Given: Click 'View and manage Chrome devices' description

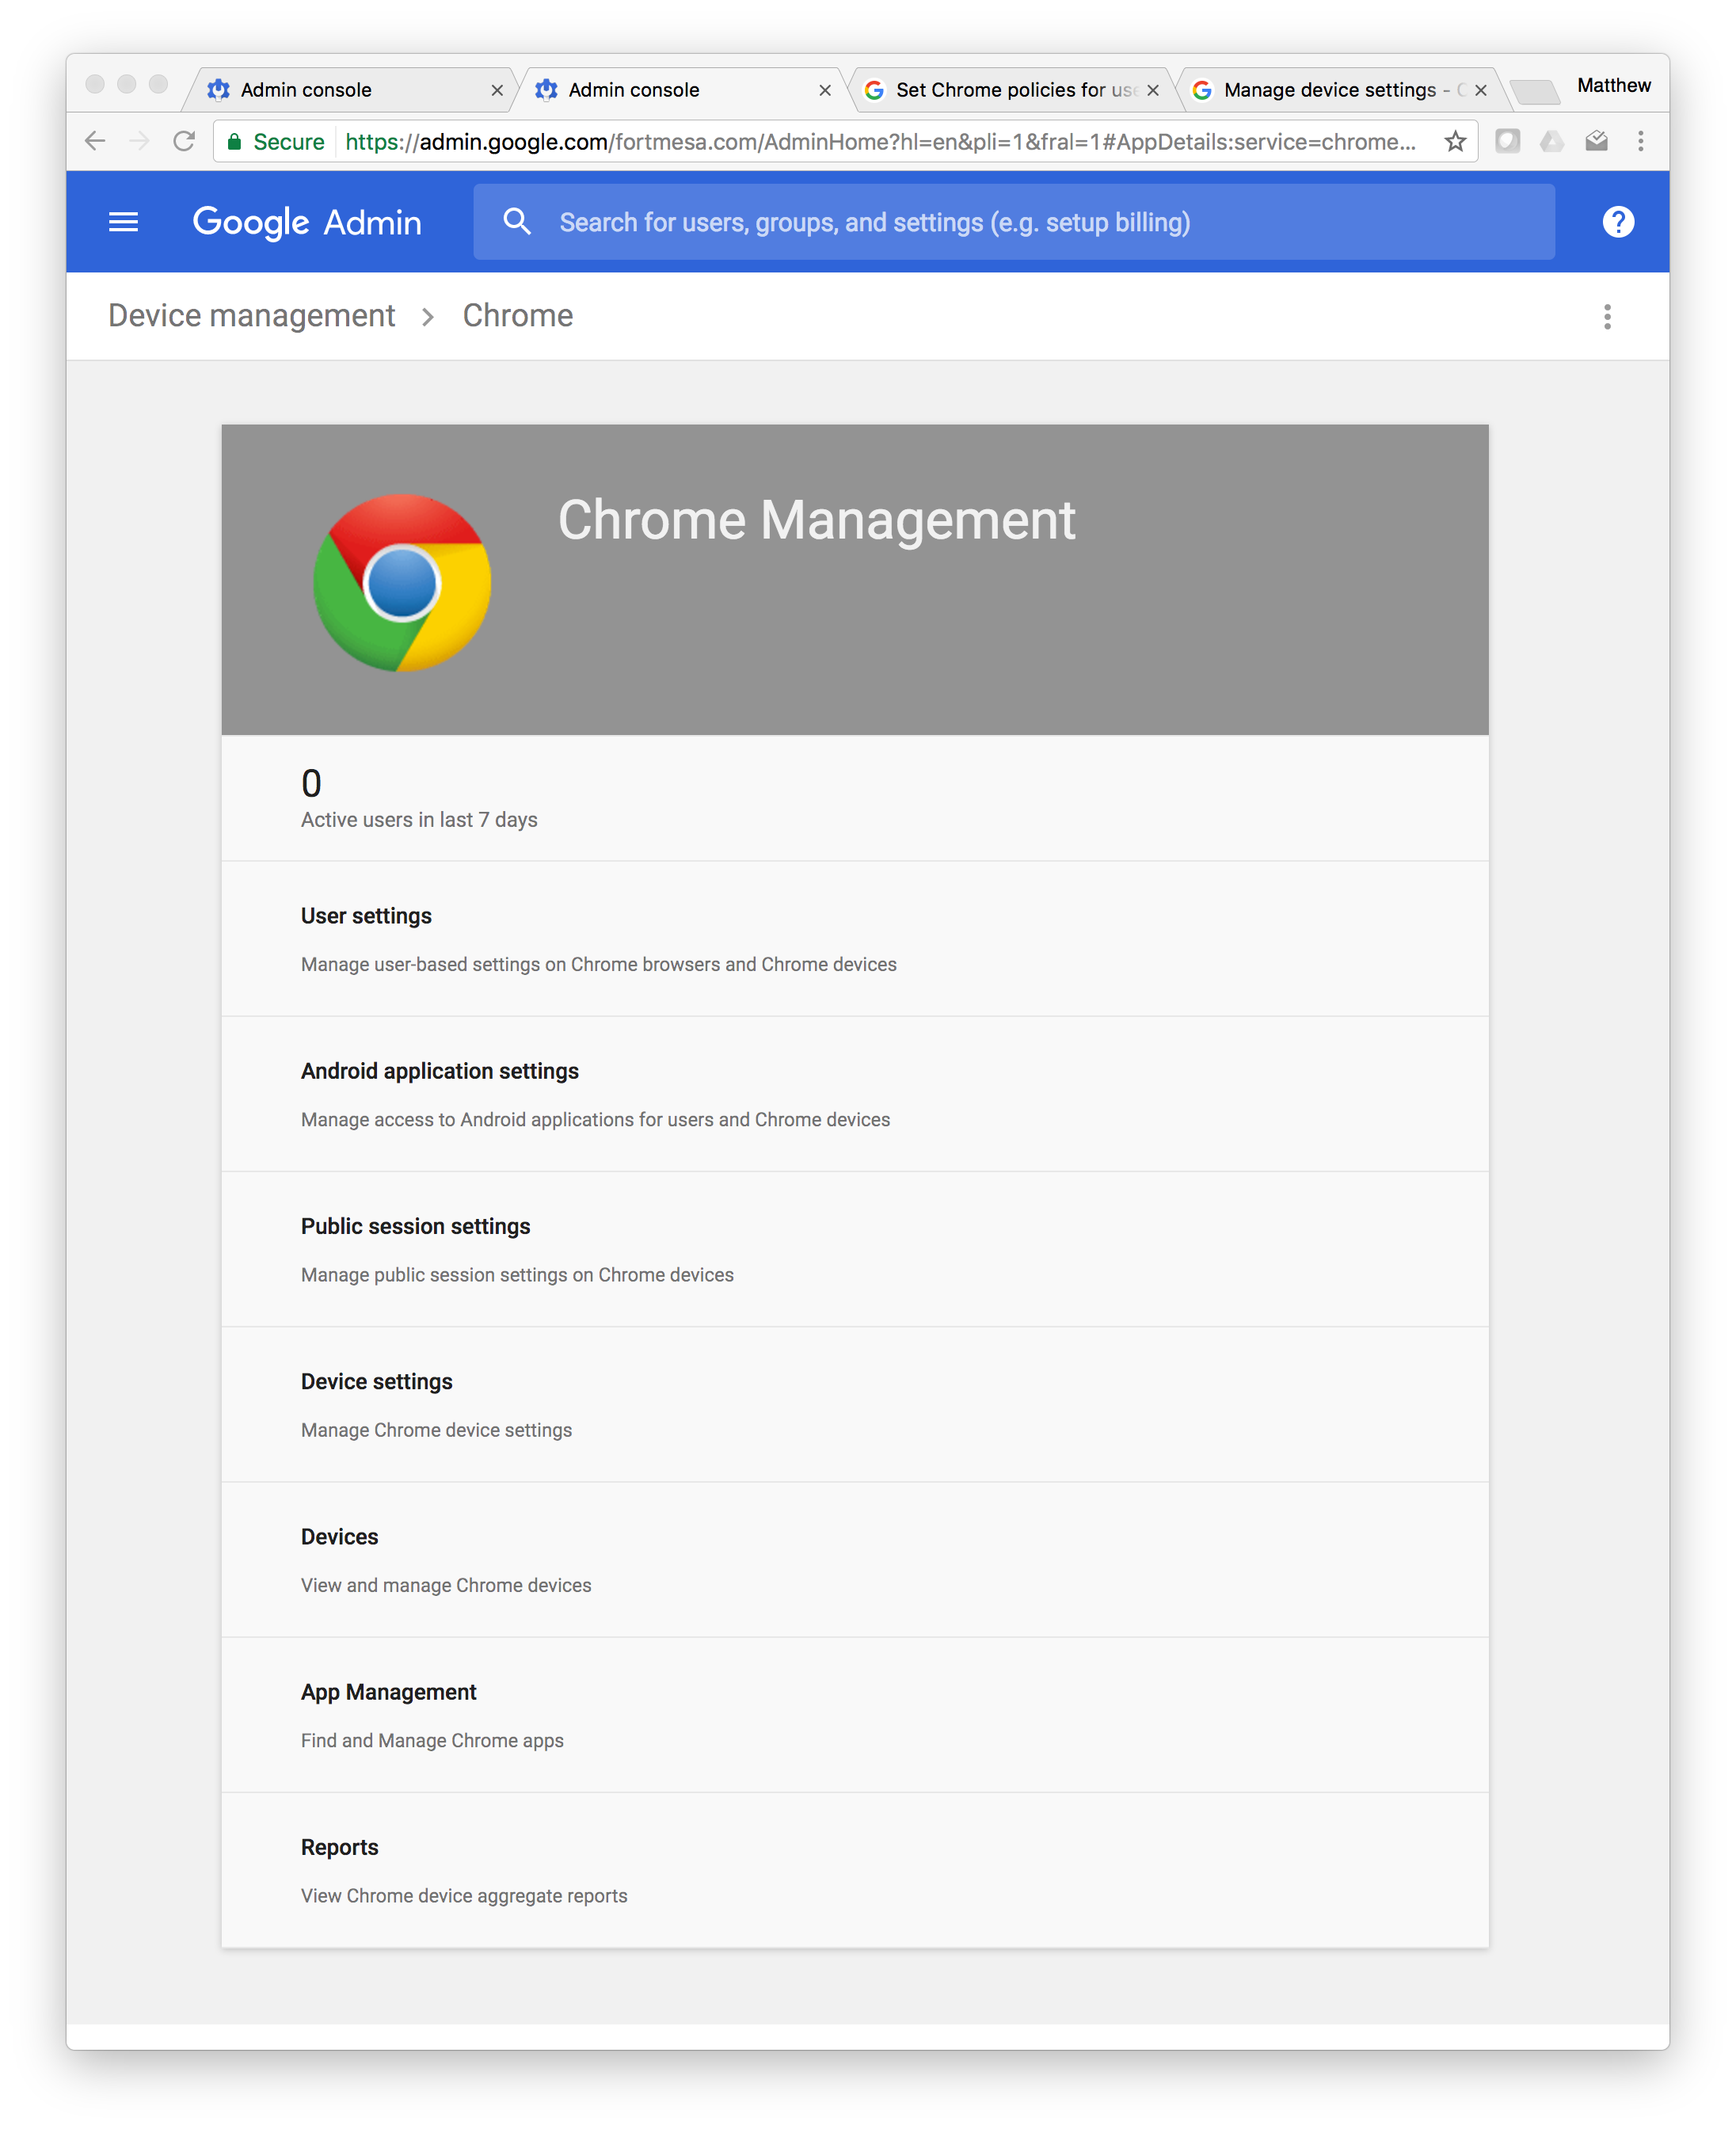Looking at the screenshot, I should (446, 1585).
